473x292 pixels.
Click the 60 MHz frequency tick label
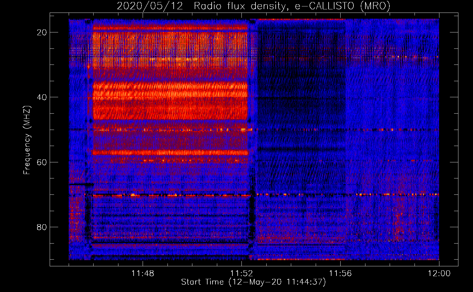[42, 162]
